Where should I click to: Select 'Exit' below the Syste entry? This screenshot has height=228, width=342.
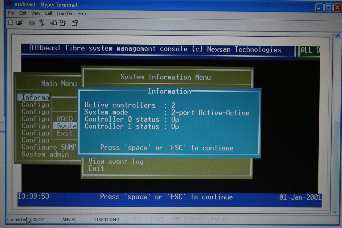tap(65, 133)
